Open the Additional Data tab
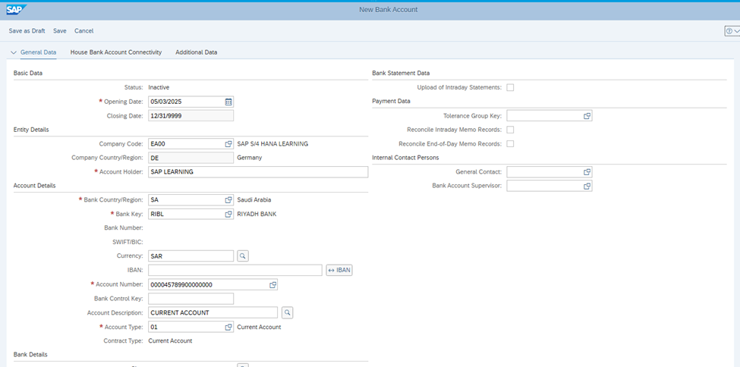Screen dimensions: 740x367 coord(197,52)
